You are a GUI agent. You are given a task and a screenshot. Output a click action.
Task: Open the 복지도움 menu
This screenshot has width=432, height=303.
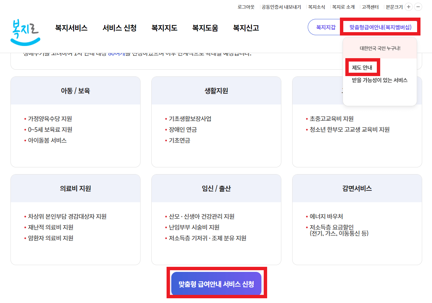(205, 28)
